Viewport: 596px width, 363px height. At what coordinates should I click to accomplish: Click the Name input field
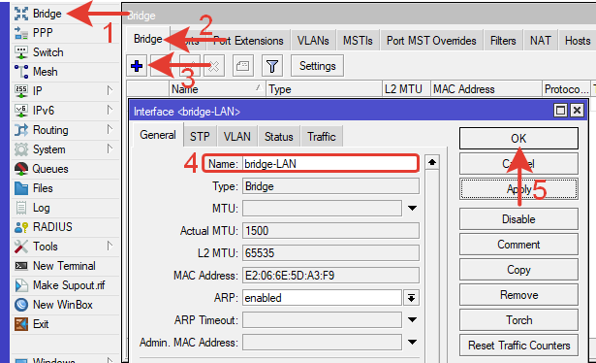329,164
